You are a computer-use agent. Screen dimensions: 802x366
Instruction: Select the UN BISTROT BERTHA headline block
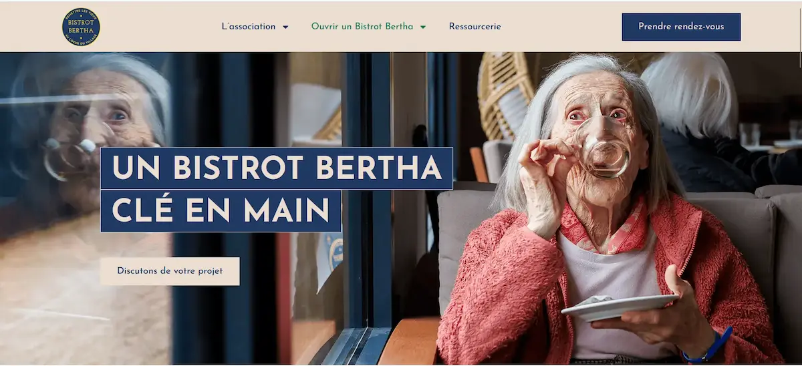[x=277, y=168]
